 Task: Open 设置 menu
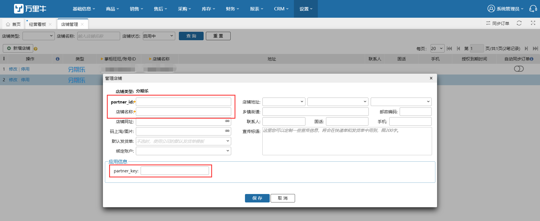click(x=306, y=9)
